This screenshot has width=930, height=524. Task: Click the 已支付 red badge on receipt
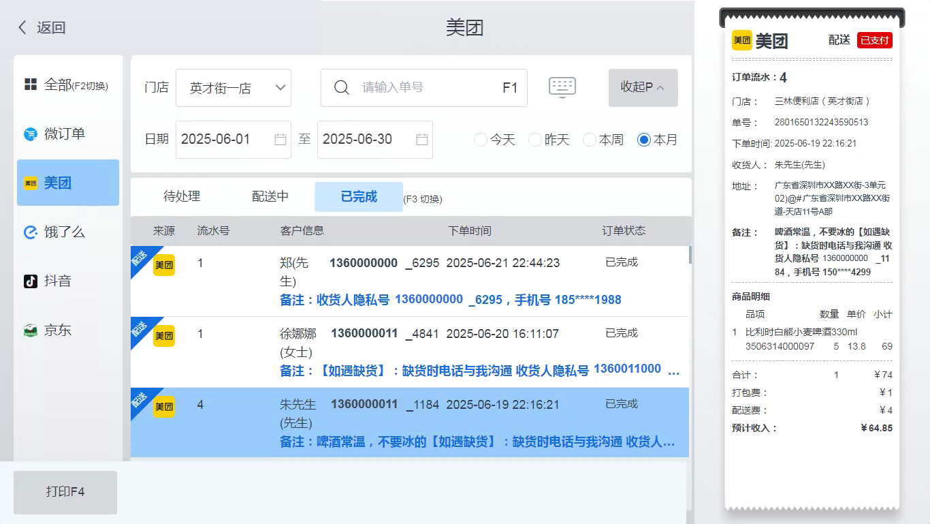(874, 40)
